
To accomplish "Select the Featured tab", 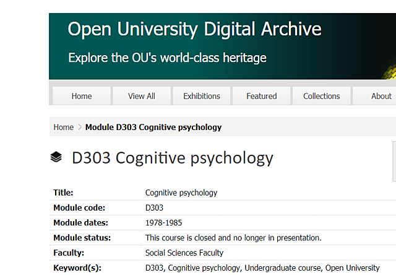I will [x=261, y=96].
